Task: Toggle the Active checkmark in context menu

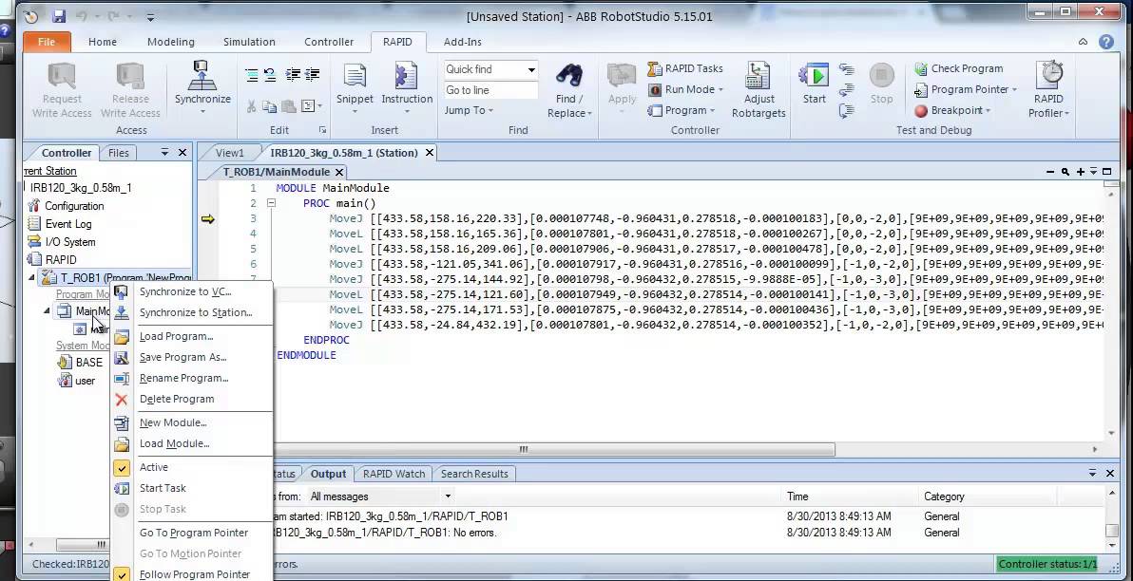Action: (x=122, y=468)
